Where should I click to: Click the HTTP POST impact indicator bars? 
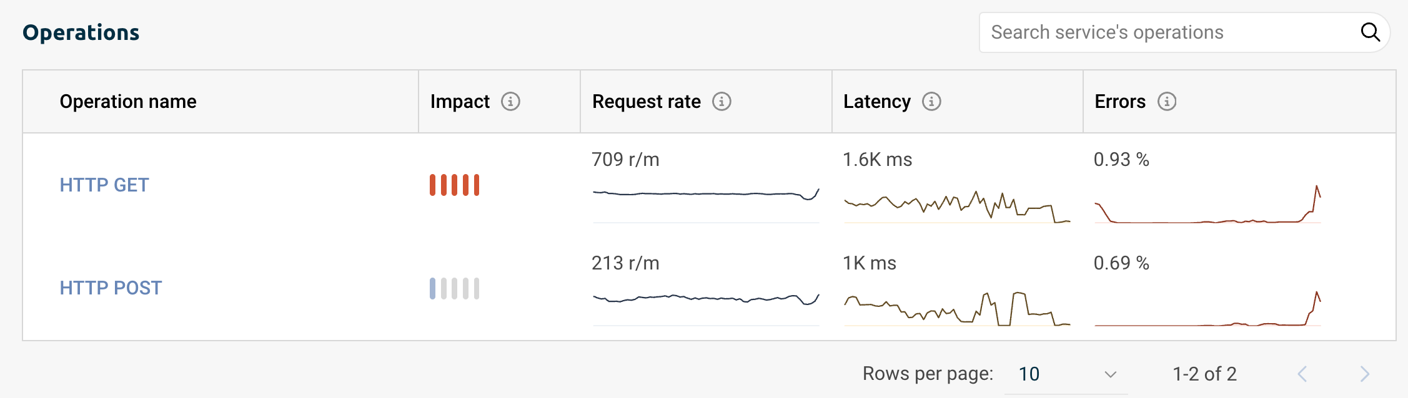[x=455, y=288]
